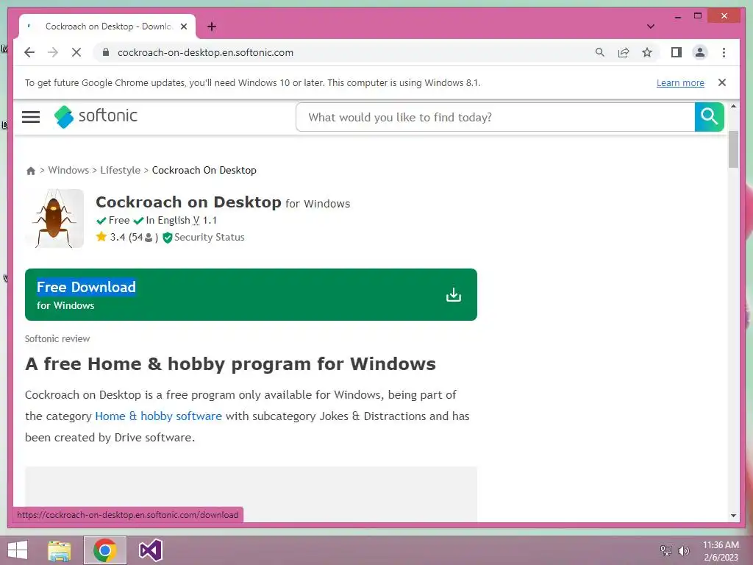Click the heading 'A free Home & hobby program for Windows'
Screen dimensions: 753x565
click(230, 364)
